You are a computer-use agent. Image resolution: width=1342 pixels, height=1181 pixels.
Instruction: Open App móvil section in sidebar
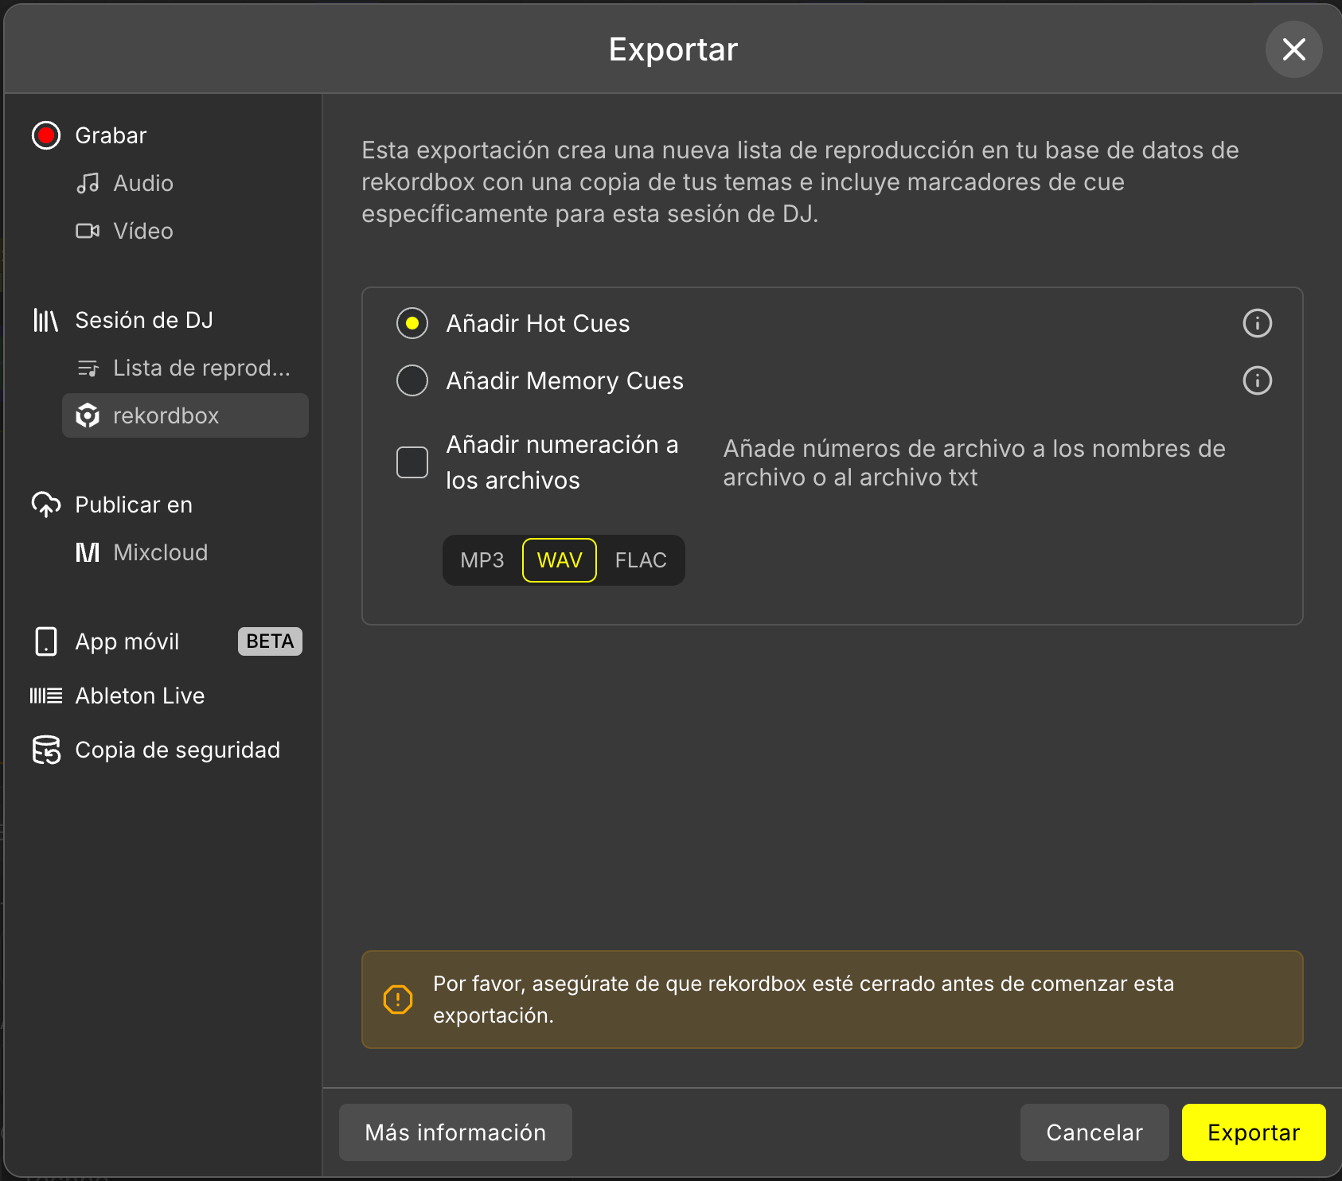click(x=127, y=641)
